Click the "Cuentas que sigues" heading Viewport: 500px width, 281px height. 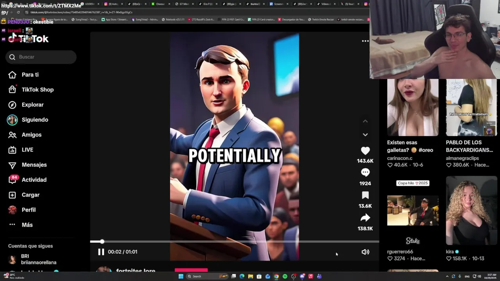pos(30,246)
